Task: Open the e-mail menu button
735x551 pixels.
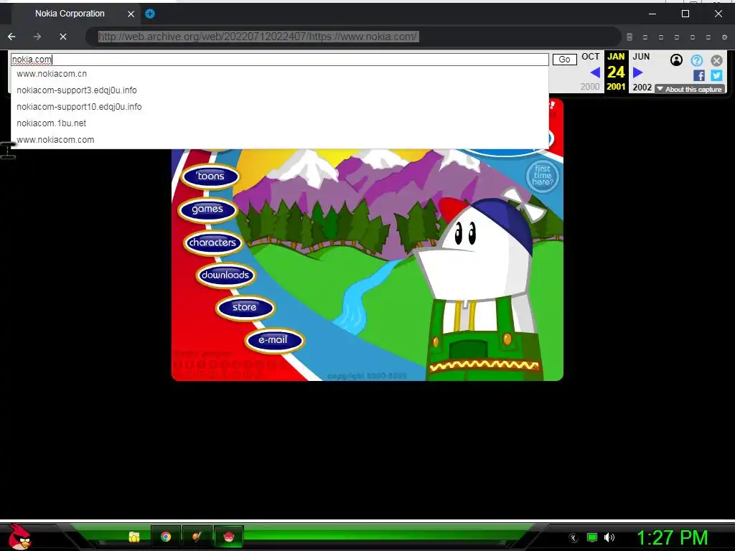Action: pos(273,339)
